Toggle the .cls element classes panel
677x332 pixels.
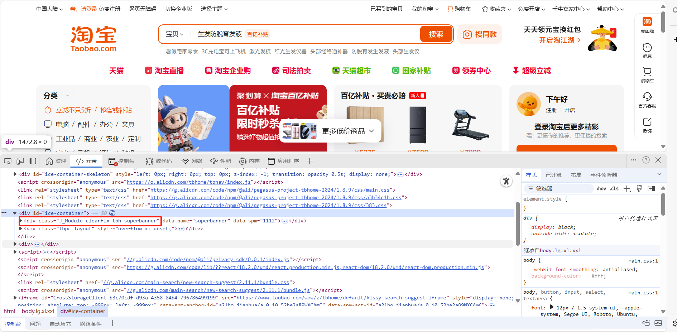pyautogui.click(x=614, y=189)
